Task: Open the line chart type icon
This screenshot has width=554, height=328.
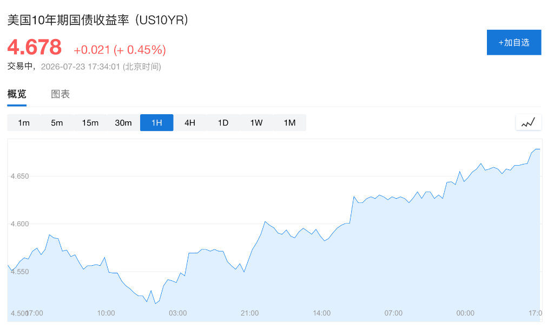Action: 528,122
